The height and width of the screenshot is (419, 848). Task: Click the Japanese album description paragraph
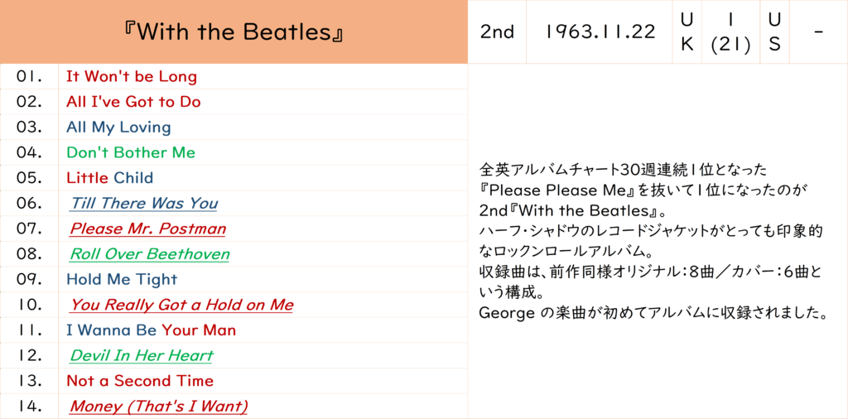652,241
